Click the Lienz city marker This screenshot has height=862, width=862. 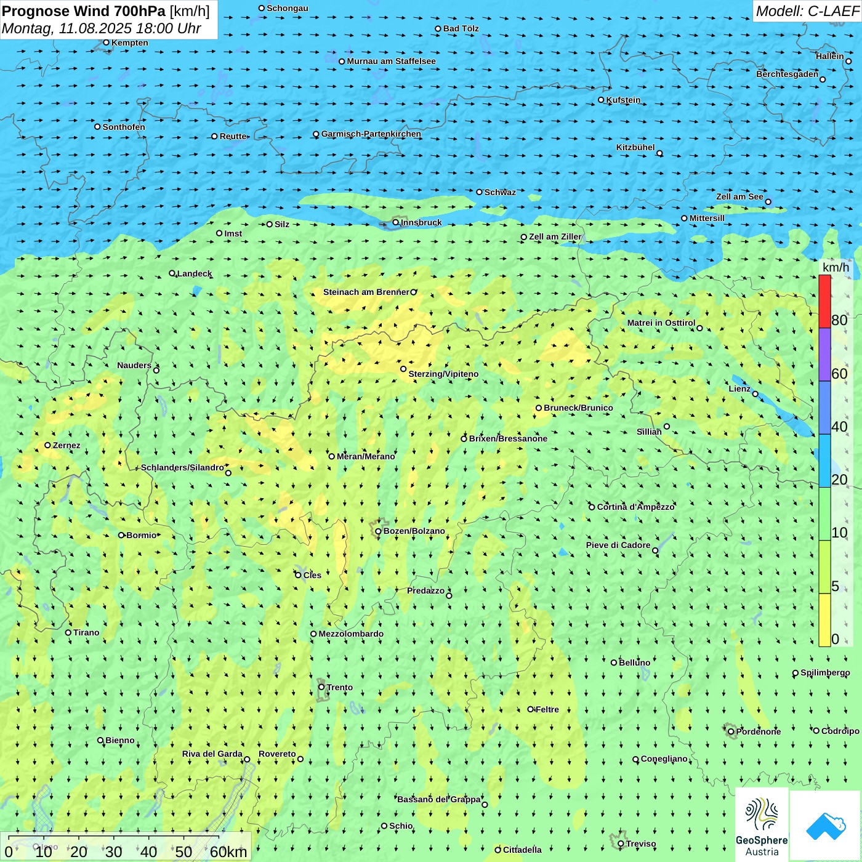[755, 394]
